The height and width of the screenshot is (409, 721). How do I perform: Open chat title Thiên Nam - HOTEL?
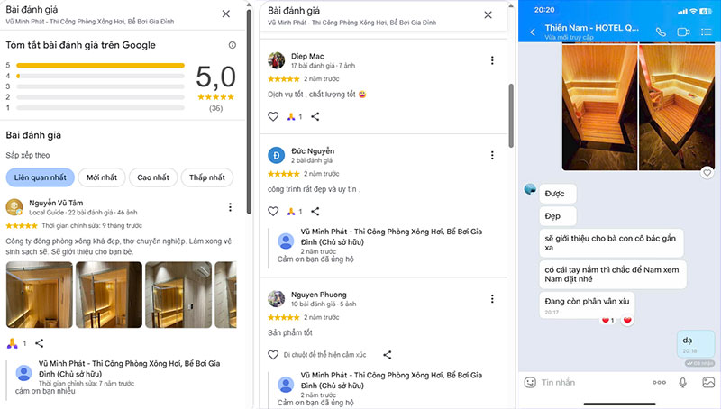tap(592, 28)
